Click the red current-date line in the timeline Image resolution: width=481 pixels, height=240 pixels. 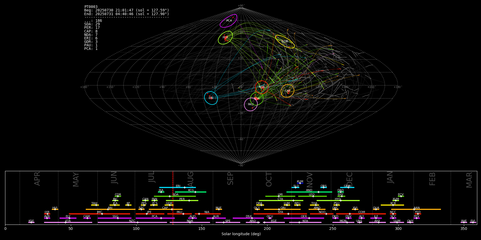pyautogui.click(x=173, y=198)
